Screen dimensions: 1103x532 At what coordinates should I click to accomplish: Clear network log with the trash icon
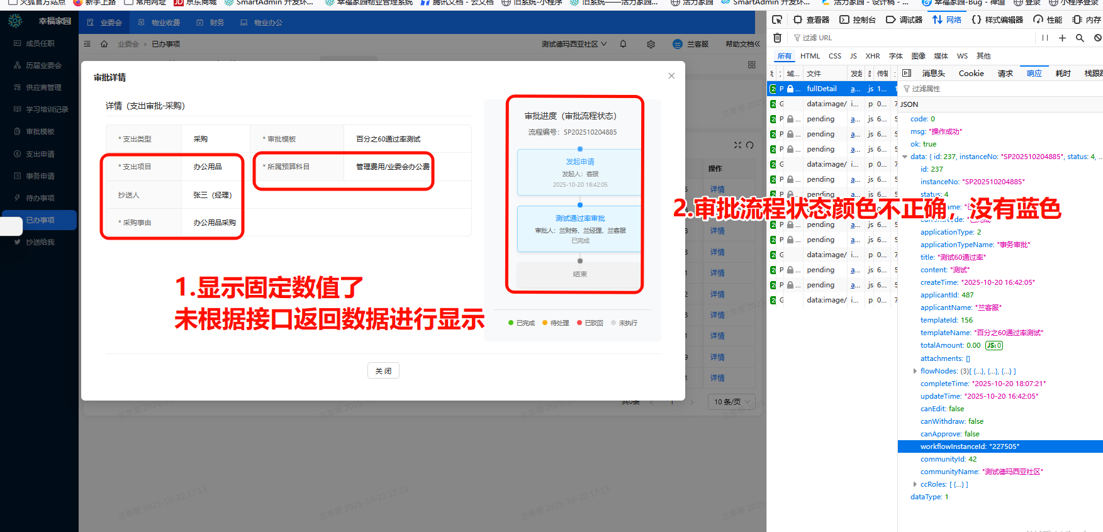coord(777,38)
